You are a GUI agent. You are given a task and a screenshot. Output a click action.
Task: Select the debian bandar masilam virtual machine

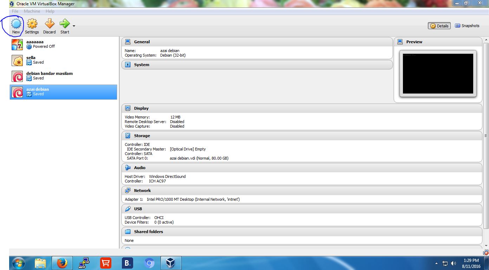tap(49, 76)
